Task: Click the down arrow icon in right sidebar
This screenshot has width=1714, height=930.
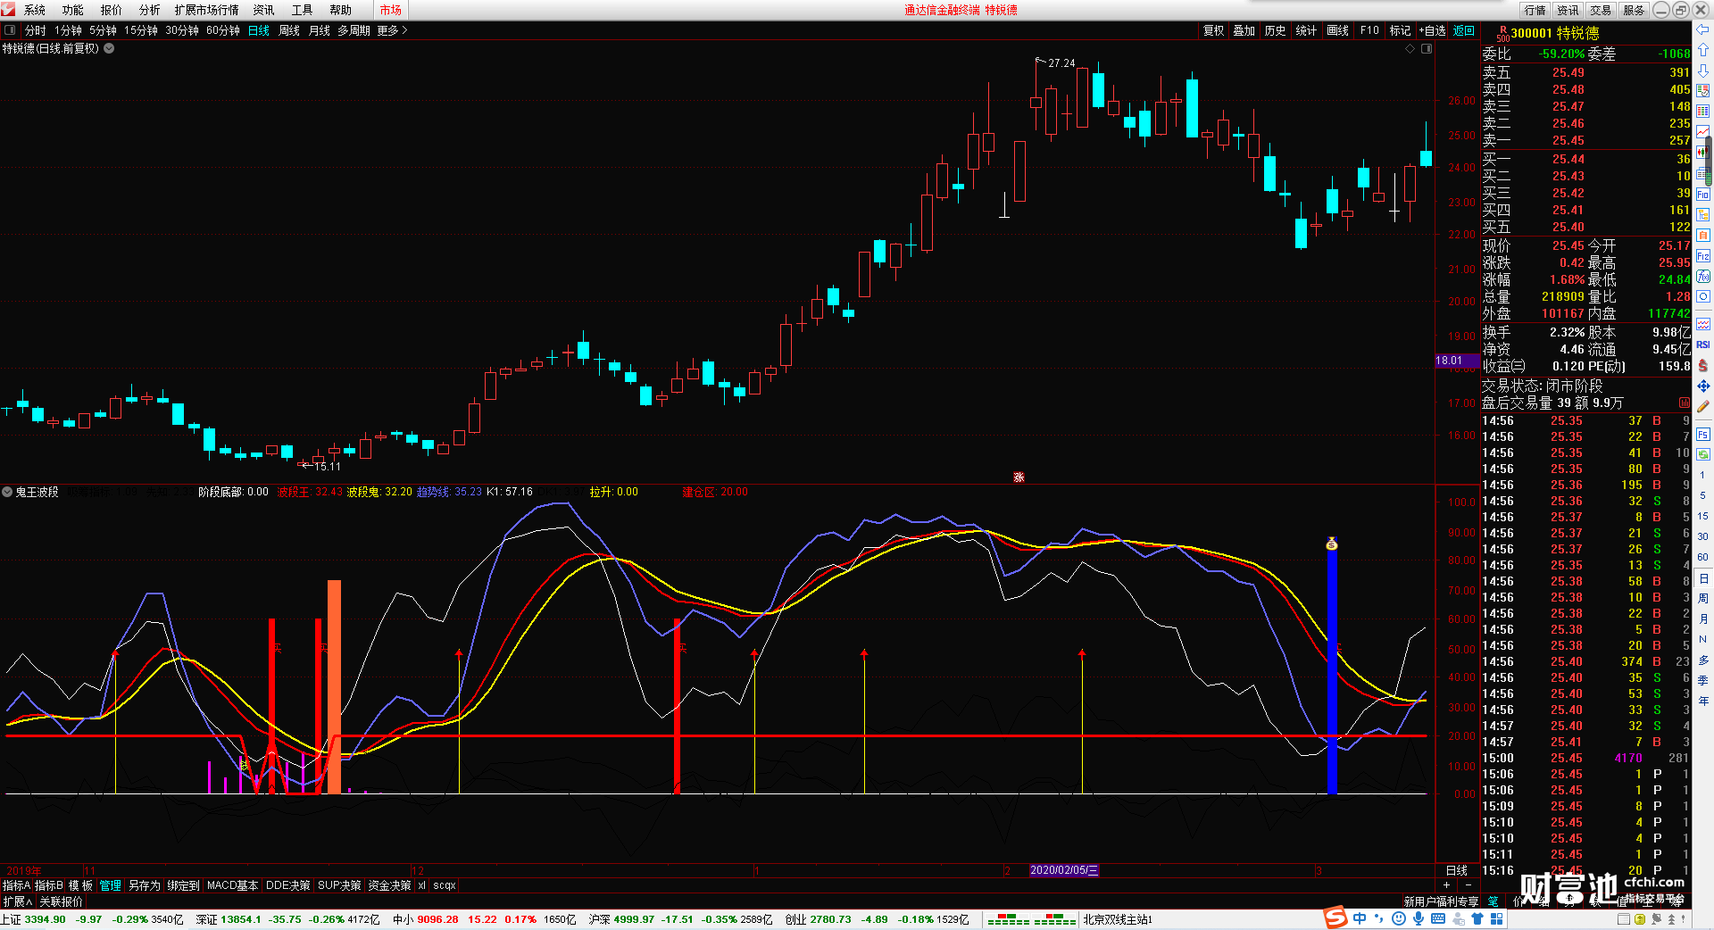Action: 1703,71
